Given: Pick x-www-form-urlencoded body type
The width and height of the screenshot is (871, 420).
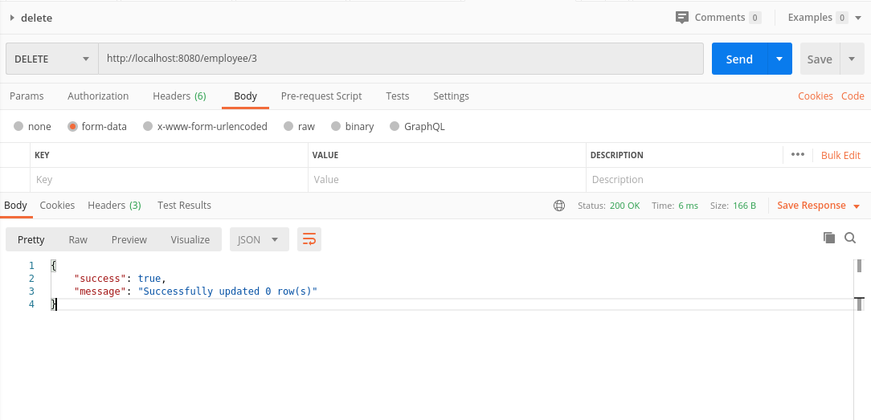Looking at the screenshot, I should [x=147, y=126].
